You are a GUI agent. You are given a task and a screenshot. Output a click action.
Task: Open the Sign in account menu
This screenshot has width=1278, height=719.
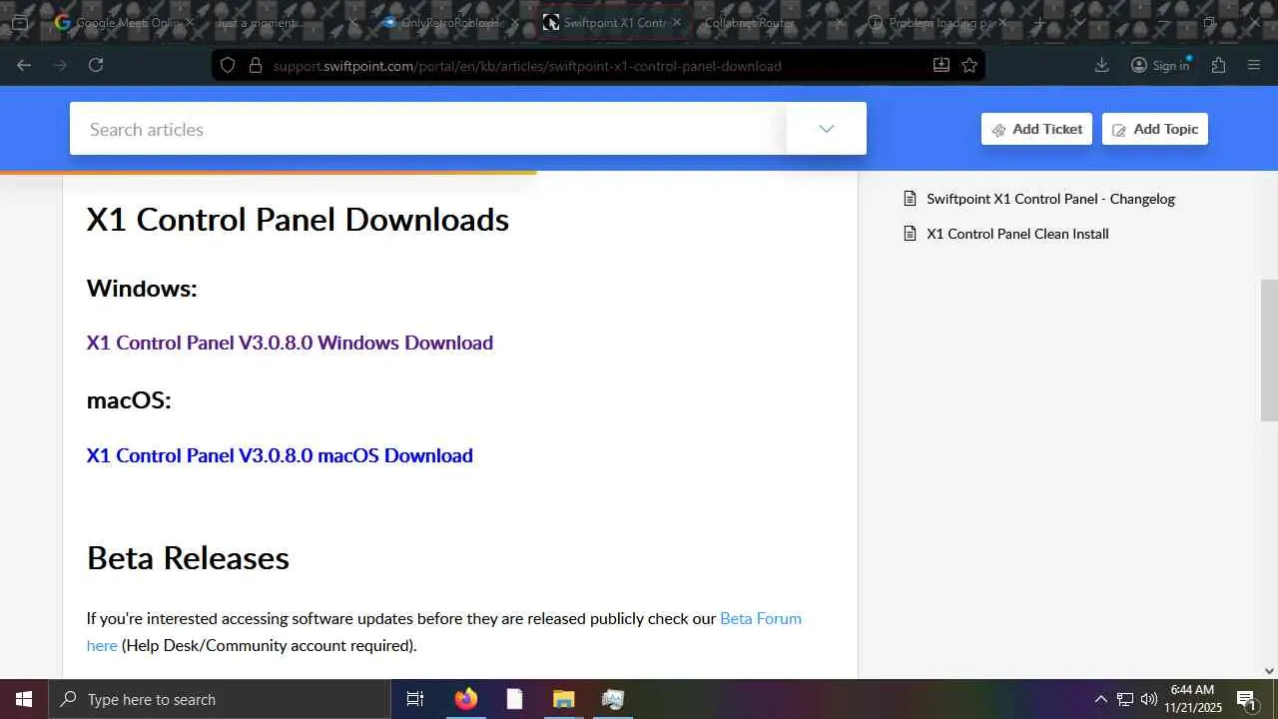(1160, 65)
